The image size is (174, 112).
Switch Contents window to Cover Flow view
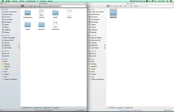31,6
